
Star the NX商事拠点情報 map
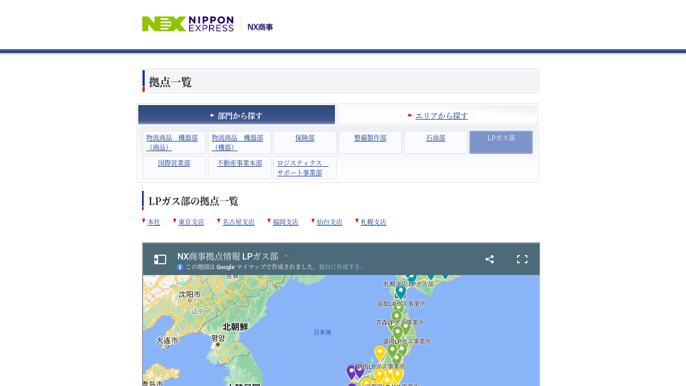pyautogui.click(x=286, y=256)
